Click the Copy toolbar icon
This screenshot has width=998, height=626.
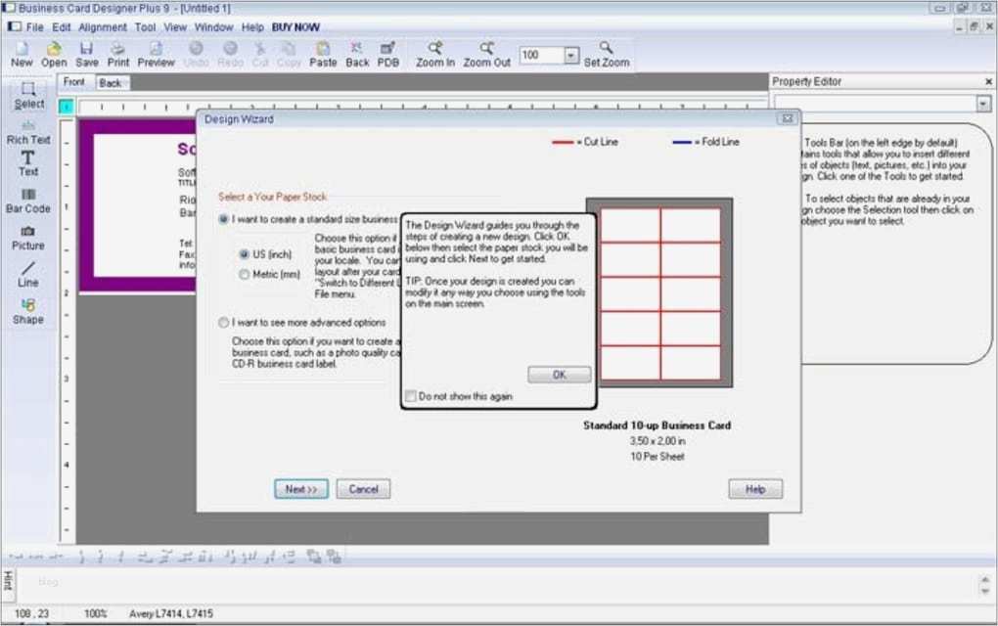click(289, 54)
